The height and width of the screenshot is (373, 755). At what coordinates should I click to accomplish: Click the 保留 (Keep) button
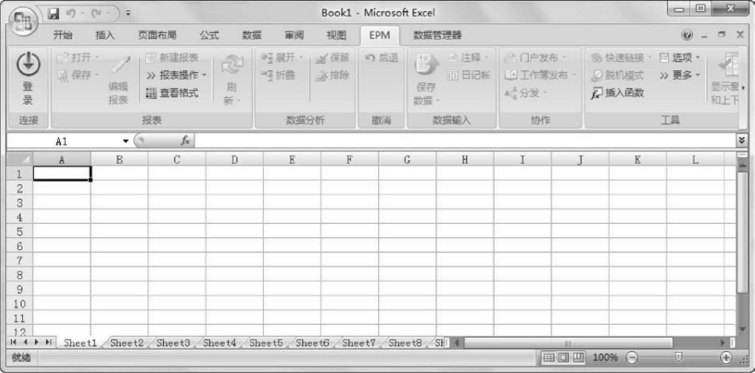[x=332, y=57]
